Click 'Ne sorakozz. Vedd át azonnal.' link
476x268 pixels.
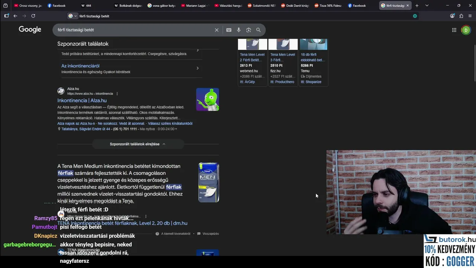(x=121, y=124)
